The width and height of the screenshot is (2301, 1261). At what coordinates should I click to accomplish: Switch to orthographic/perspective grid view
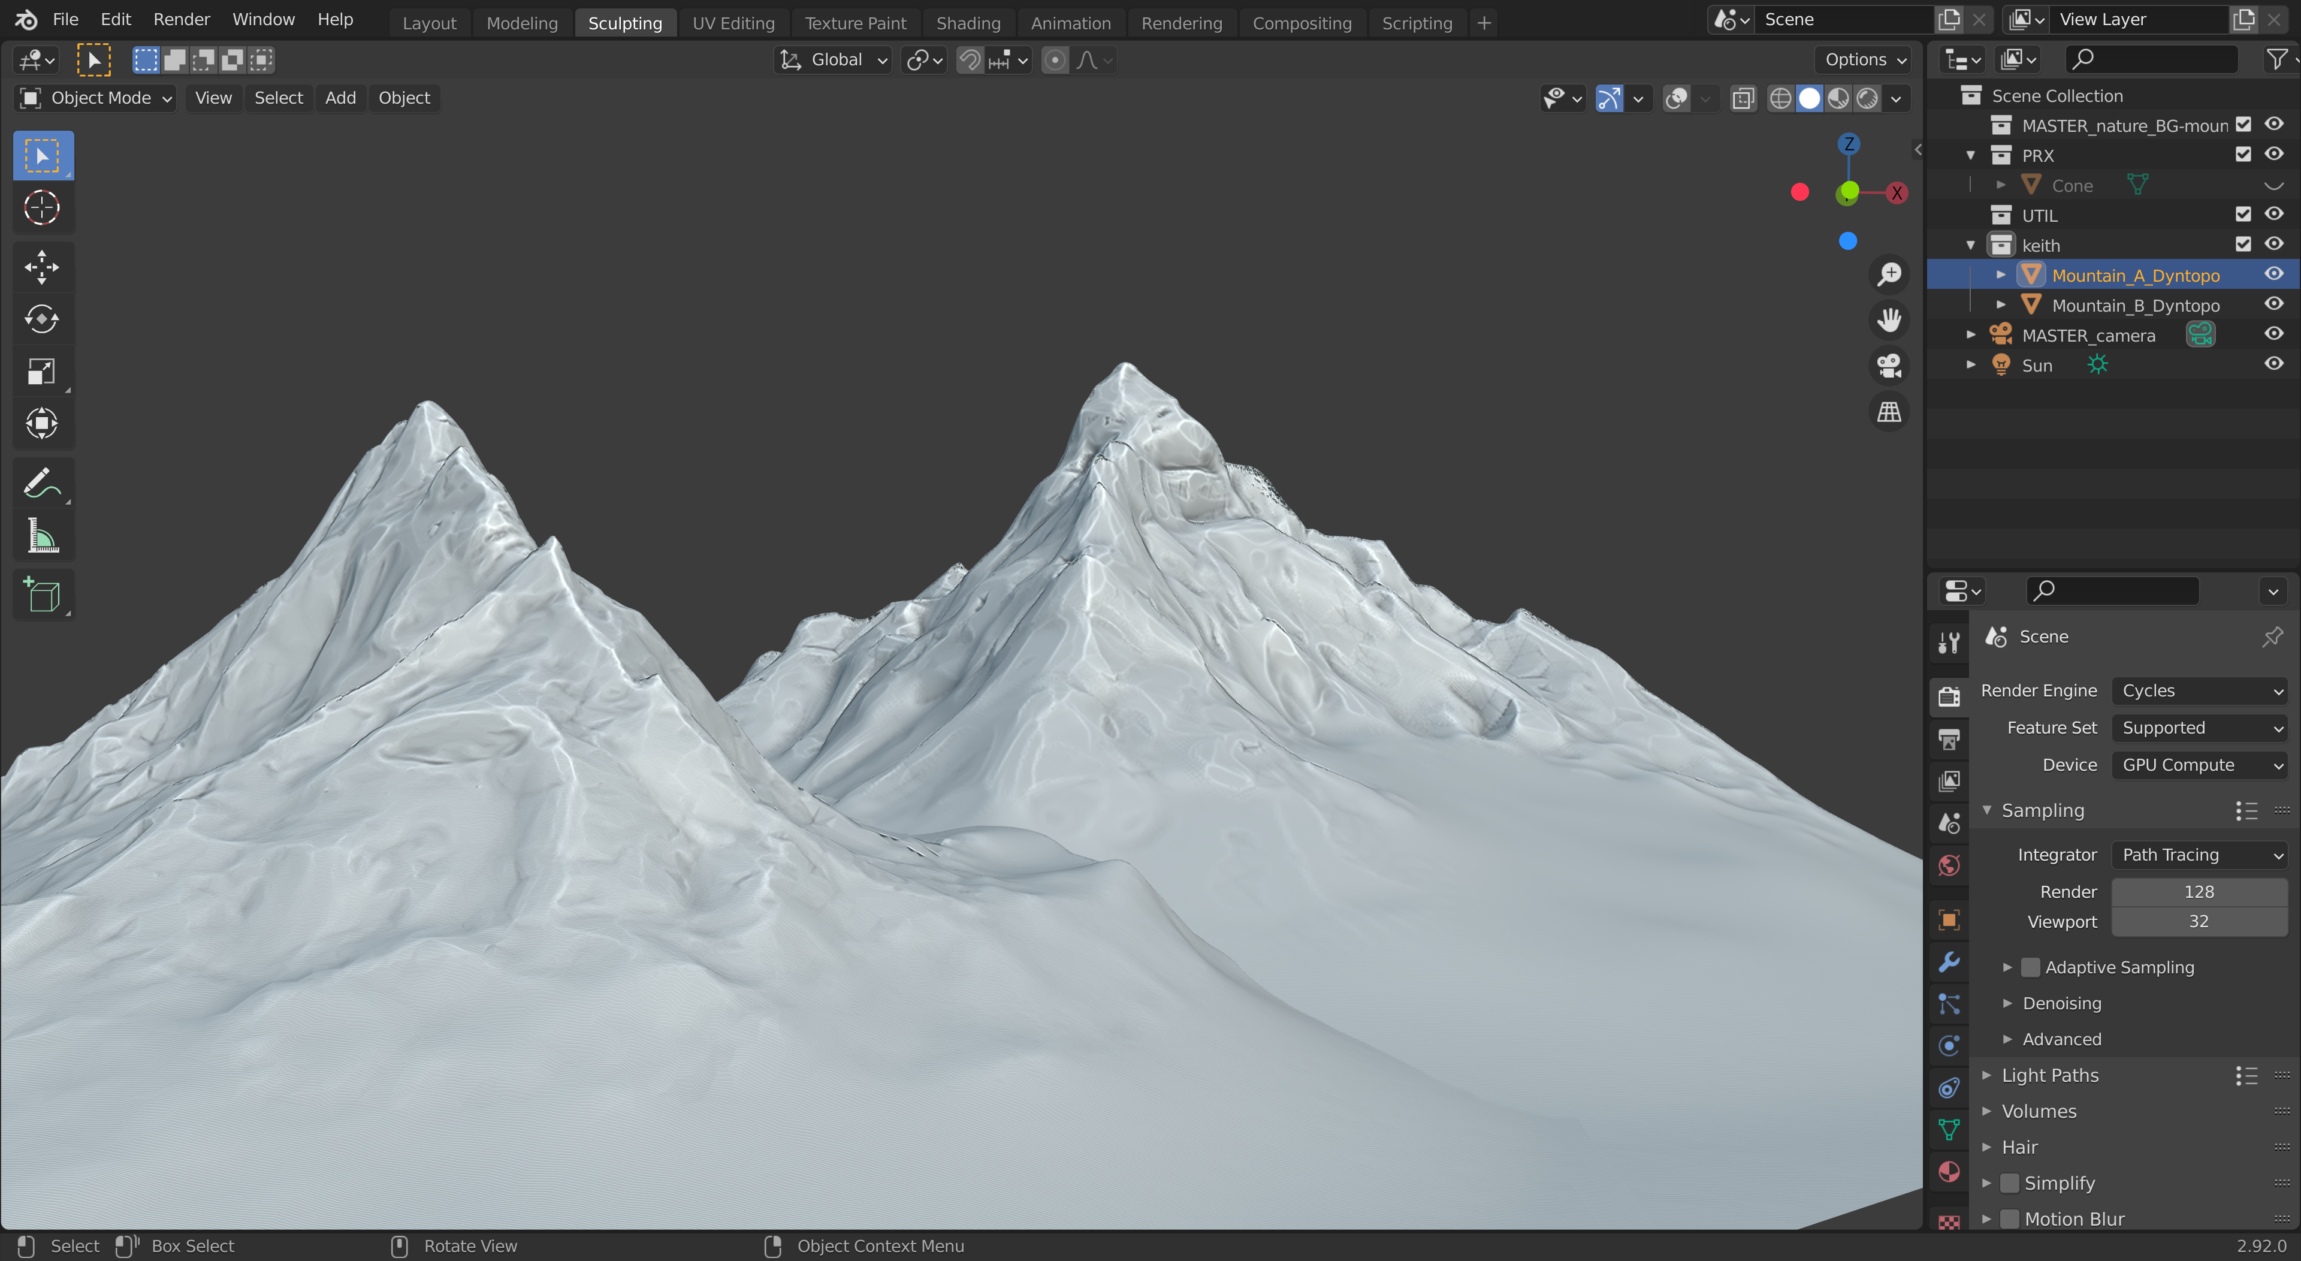click(x=1888, y=412)
